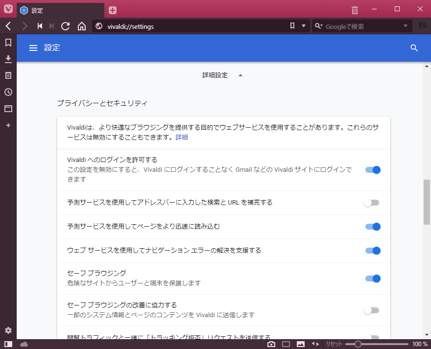Enable prediction service for address bar completion
The width and height of the screenshot is (431, 349).
(372, 202)
